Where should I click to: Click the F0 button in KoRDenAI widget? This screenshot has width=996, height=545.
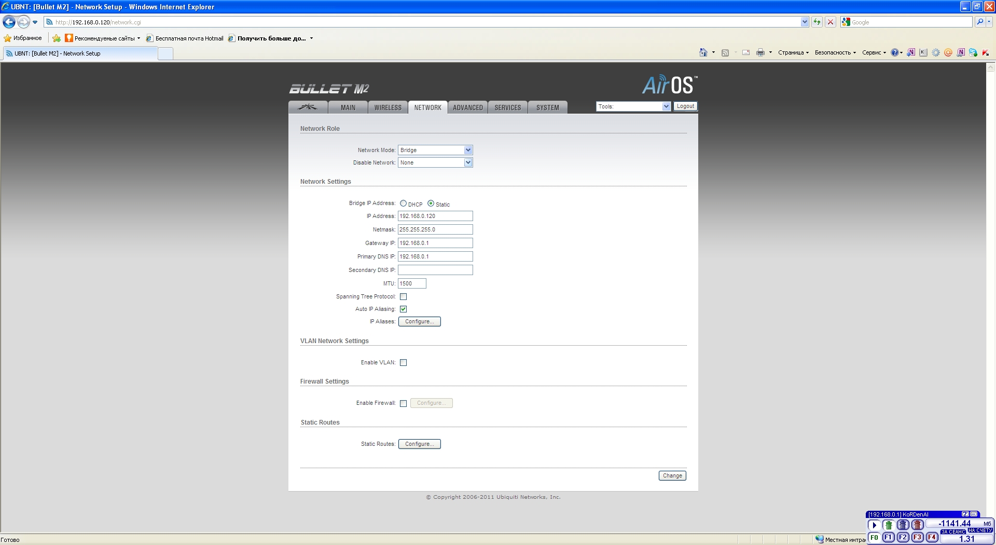coord(874,537)
